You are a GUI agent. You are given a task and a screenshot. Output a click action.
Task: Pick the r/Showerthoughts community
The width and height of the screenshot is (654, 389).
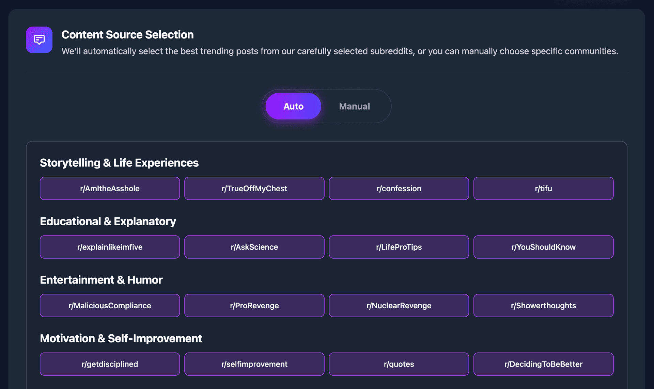543,305
